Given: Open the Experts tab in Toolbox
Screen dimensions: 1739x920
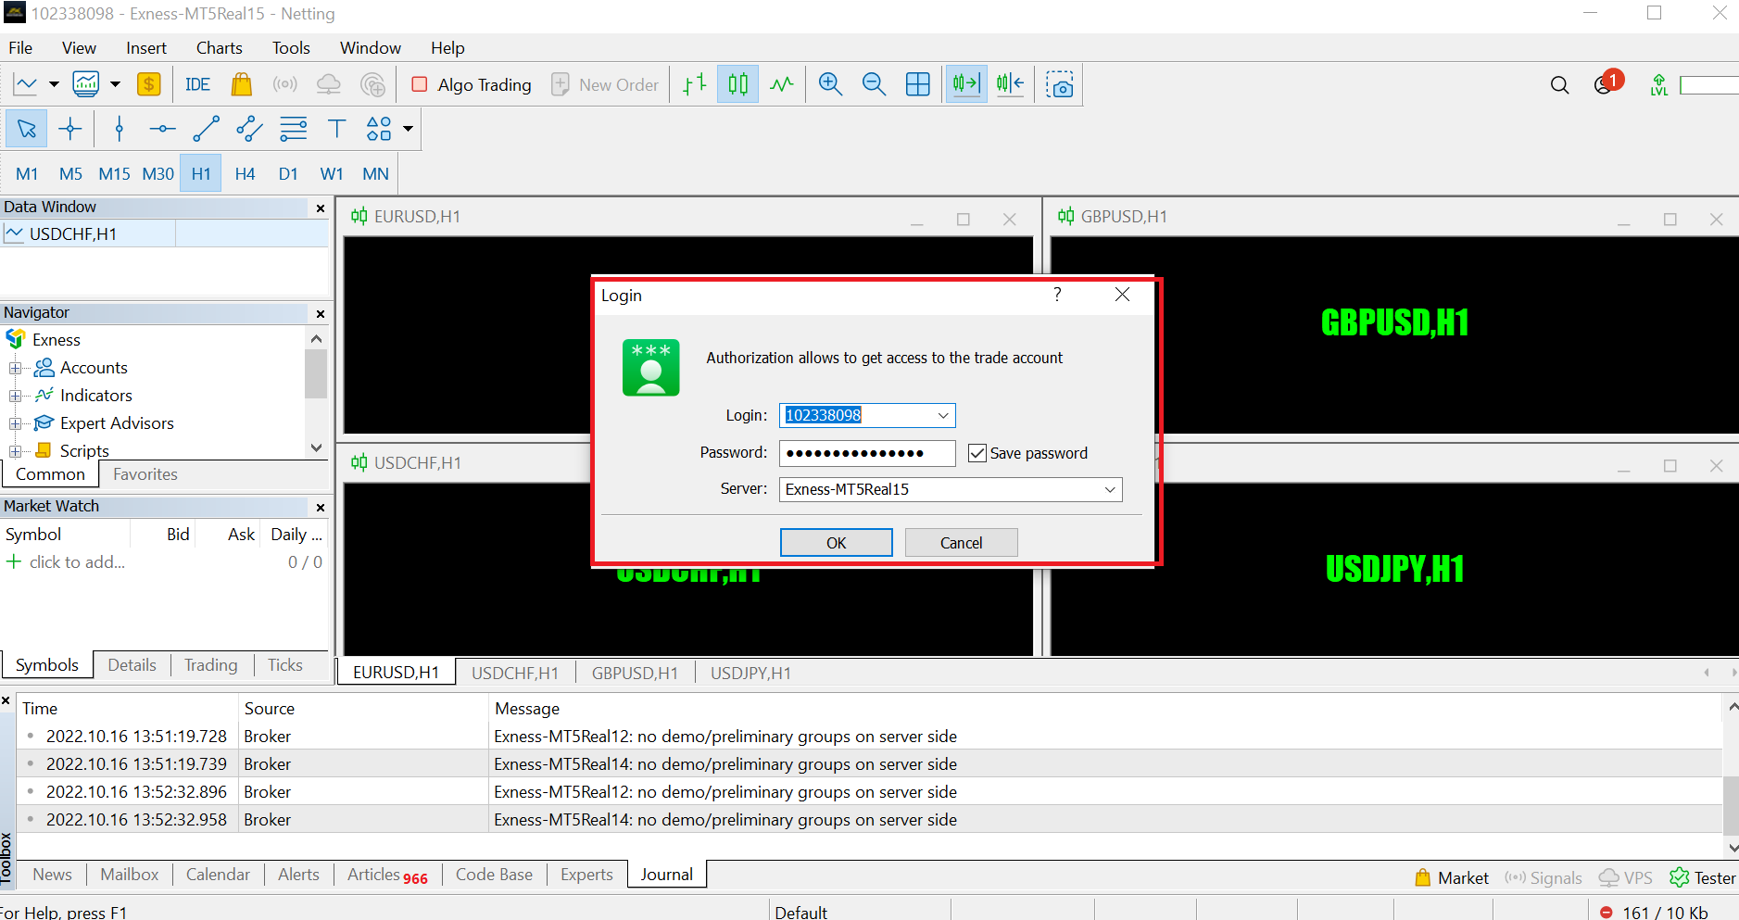Looking at the screenshot, I should [x=586, y=875].
